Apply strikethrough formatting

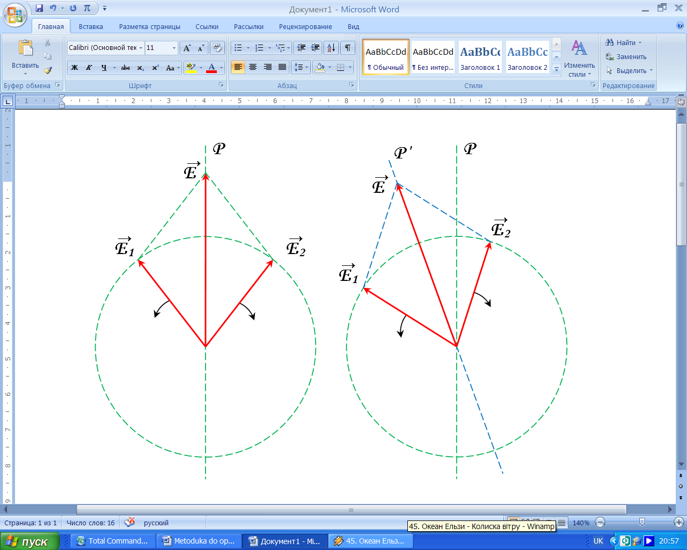[126, 68]
